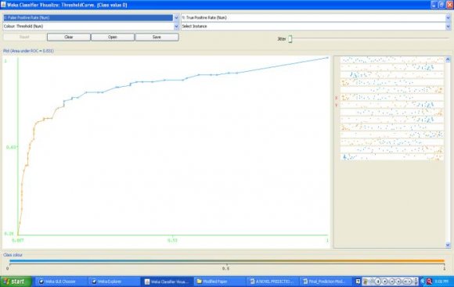
Task: Switch to A NOVEL PREDICTION document taskbar item
Action: point(272,282)
